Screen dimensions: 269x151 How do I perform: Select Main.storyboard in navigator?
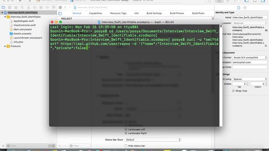click(22, 29)
